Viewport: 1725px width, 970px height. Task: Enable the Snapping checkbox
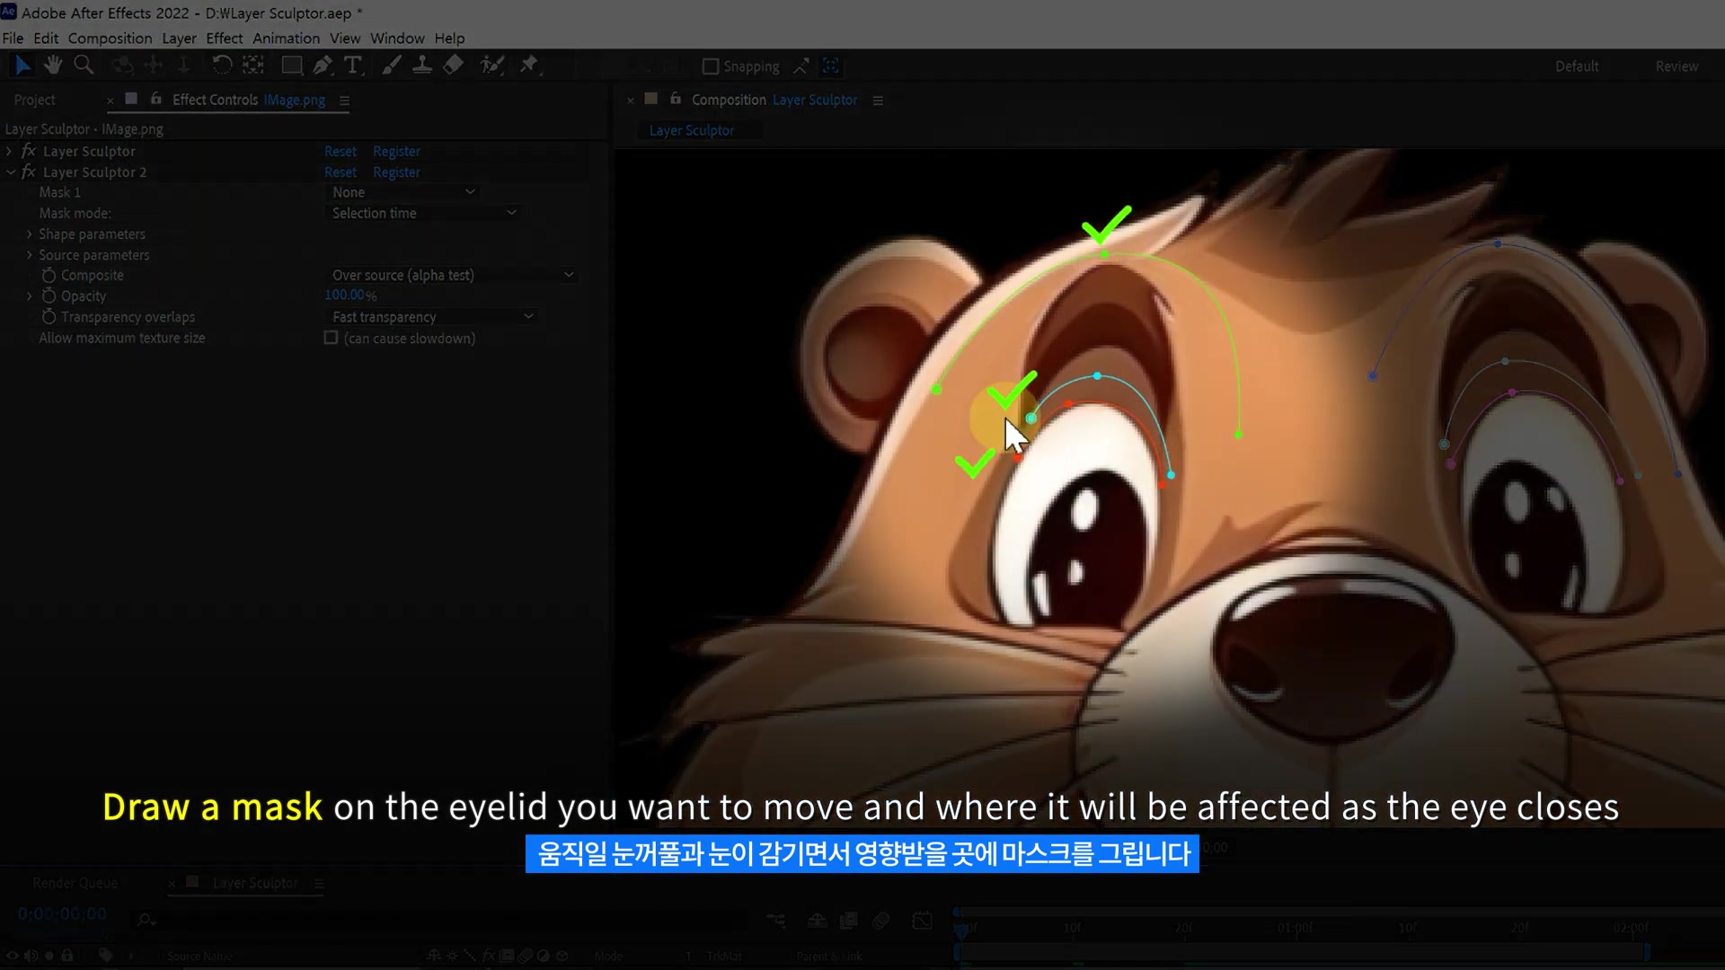point(711,66)
